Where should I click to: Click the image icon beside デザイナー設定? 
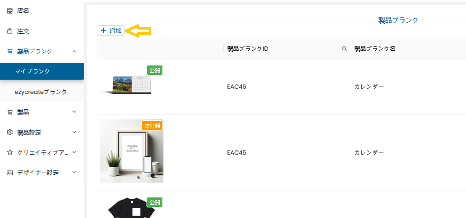pos(10,173)
